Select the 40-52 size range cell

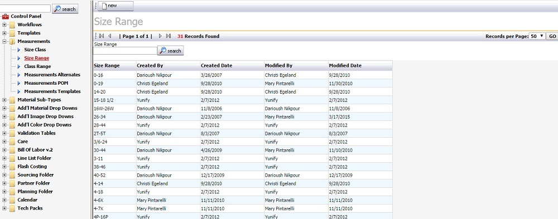pyautogui.click(x=114, y=176)
